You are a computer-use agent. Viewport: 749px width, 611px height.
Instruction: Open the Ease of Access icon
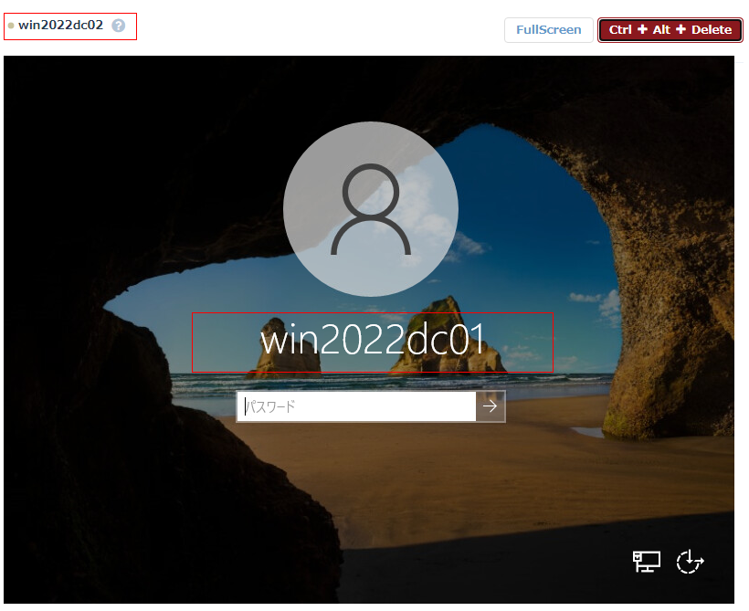click(x=690, y=562)
